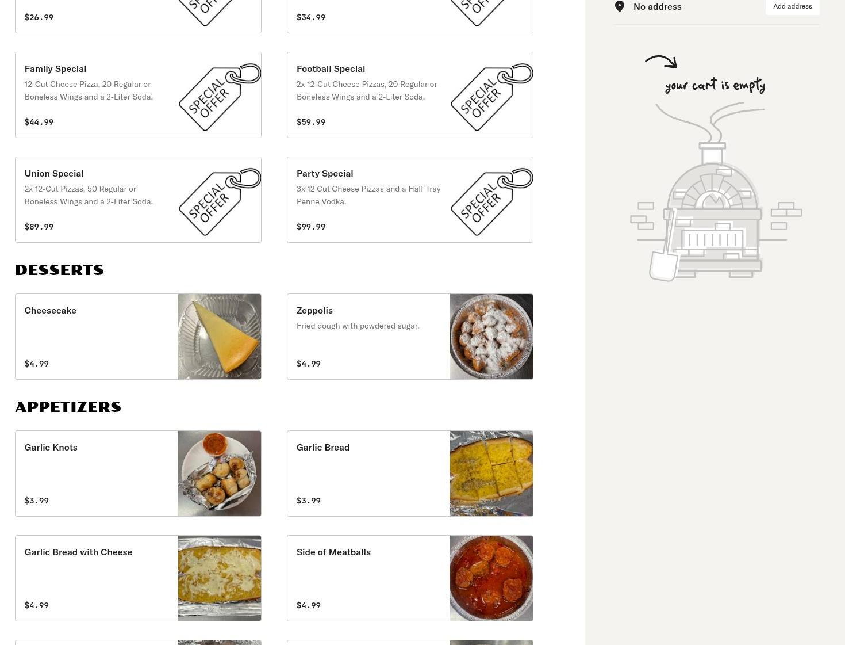Click the Add address button

pos(792,6)
